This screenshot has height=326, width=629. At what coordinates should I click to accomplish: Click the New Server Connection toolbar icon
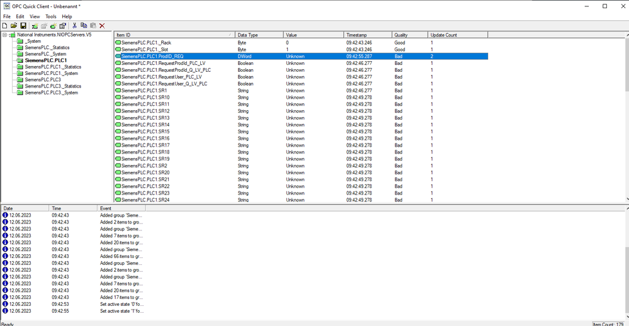[x=35, y=26]
